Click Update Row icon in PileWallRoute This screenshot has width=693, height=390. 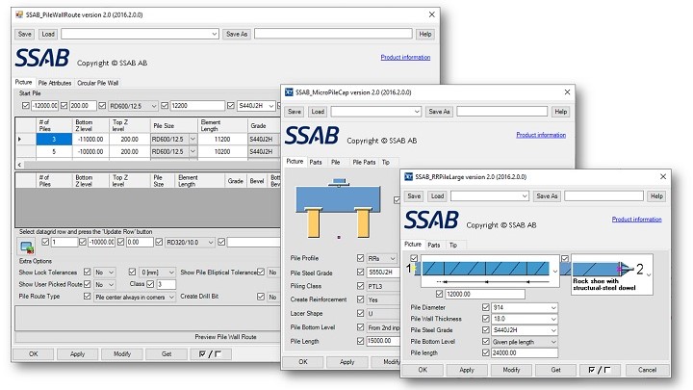27,247
